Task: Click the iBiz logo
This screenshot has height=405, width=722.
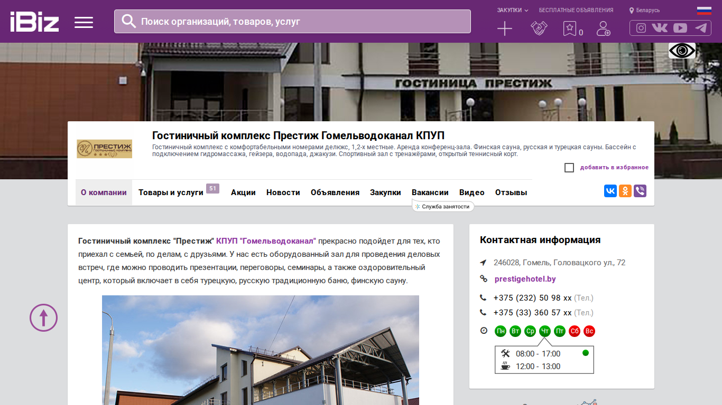Action: (x=35, y=22)
